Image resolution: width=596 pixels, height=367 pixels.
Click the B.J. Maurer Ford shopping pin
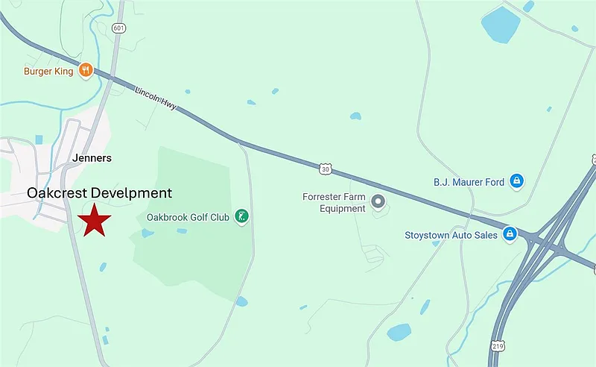[x=516, y=181]
